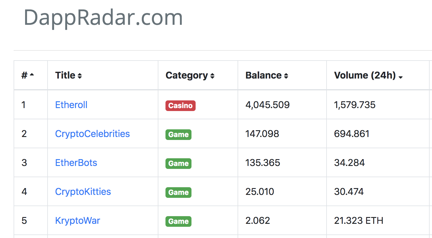Visit the KryptoWar dapp page
The image size is (432, 238).
tap(78, 221)
